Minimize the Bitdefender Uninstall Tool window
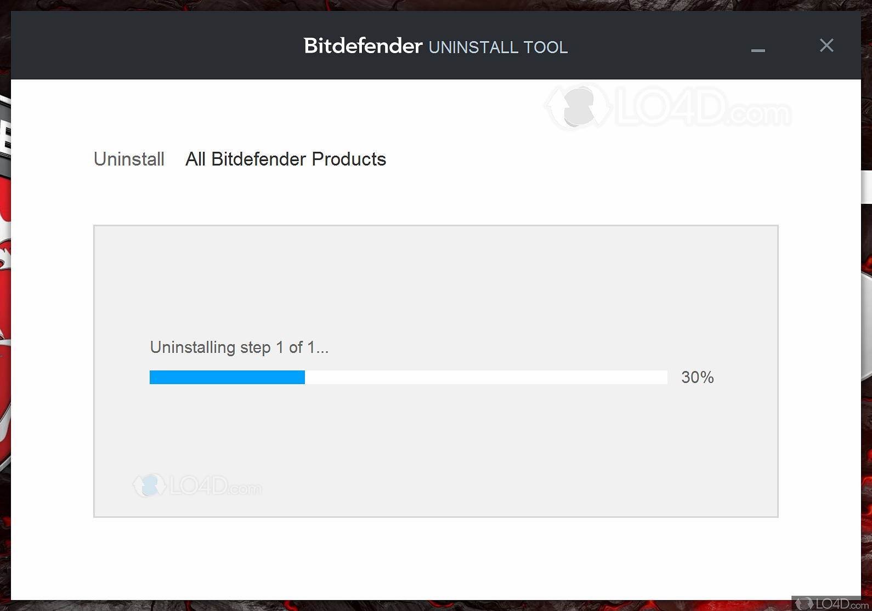This screenshot has height=611, width=872. pyautogui.click(x=758, y=50)
